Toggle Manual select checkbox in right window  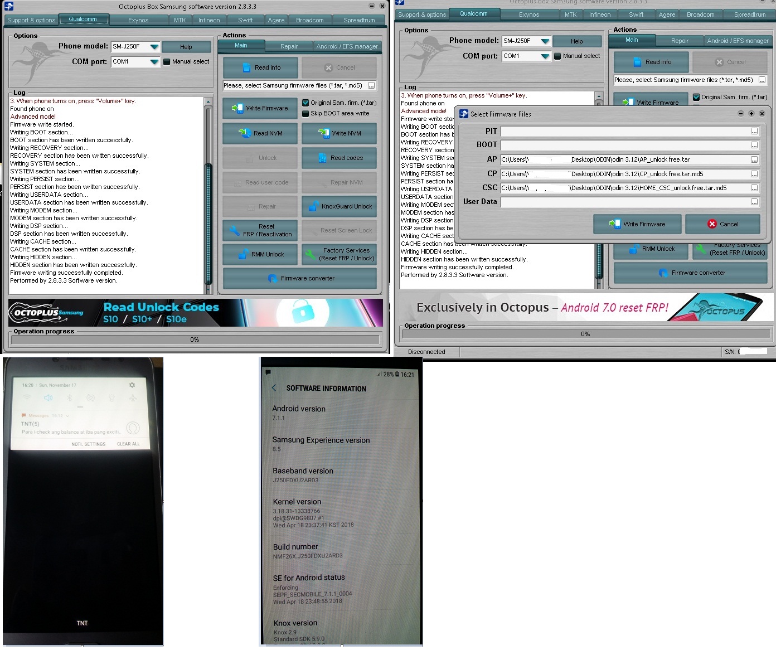pos(557,56)
